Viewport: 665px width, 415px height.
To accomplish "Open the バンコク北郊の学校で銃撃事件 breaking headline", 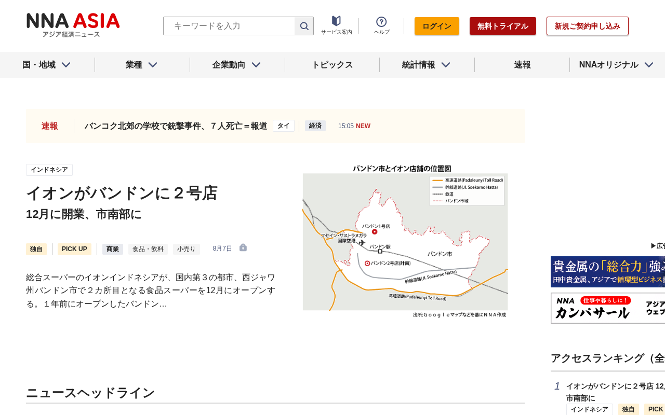I will pyautogui.click(x=176, y=126).
